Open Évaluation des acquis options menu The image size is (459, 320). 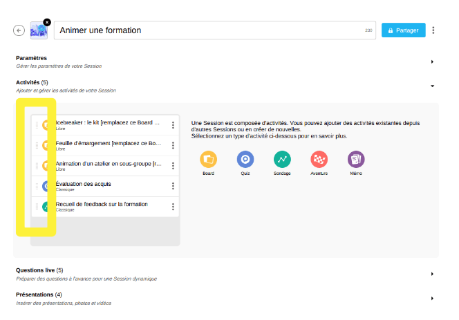(172, 186)
